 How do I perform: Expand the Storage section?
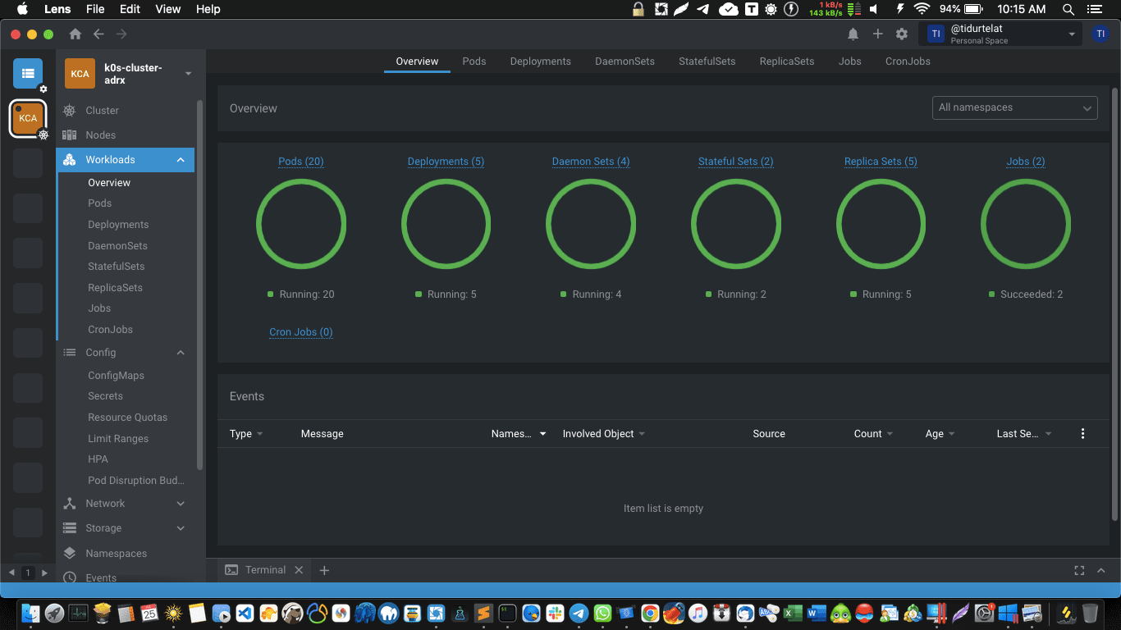(x=181, y=528)
